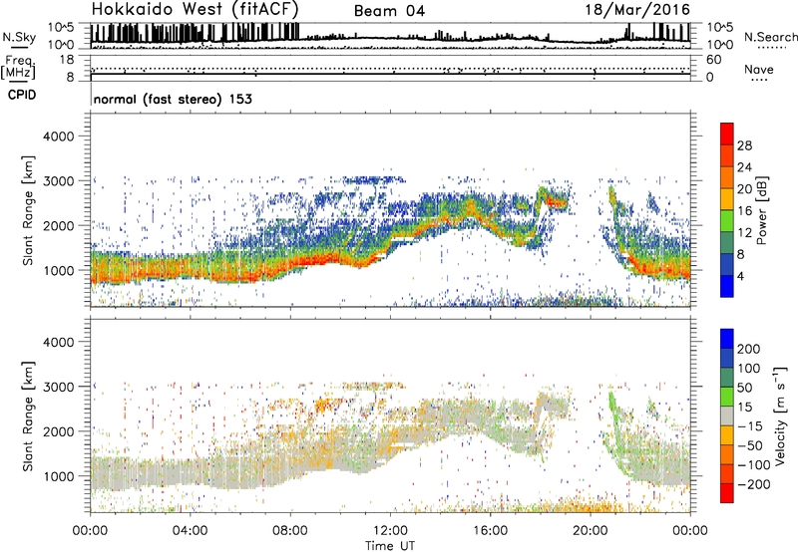The width and height of the screenshot is (798, 552).
Task: Click the 'Power [dB]' color bar label
Action: click(762, 210)
